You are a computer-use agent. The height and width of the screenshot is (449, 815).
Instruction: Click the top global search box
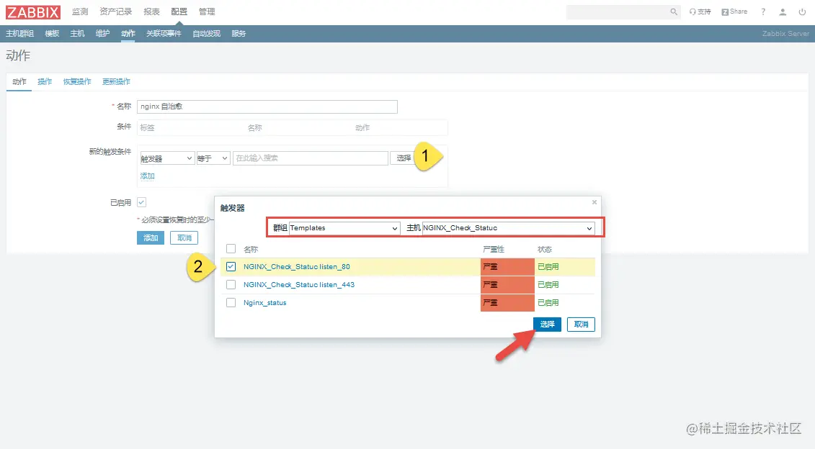click(623, 12)
